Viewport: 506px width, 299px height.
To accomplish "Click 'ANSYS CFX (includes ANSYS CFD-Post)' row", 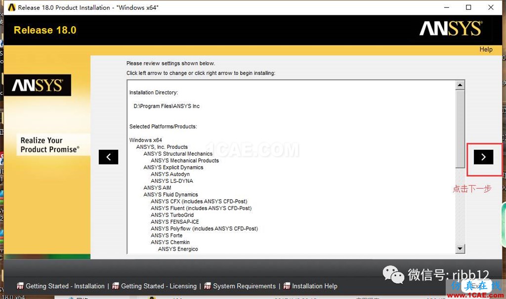I will pos(199,201).
